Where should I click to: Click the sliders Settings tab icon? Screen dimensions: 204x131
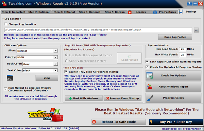click(181, 12)
